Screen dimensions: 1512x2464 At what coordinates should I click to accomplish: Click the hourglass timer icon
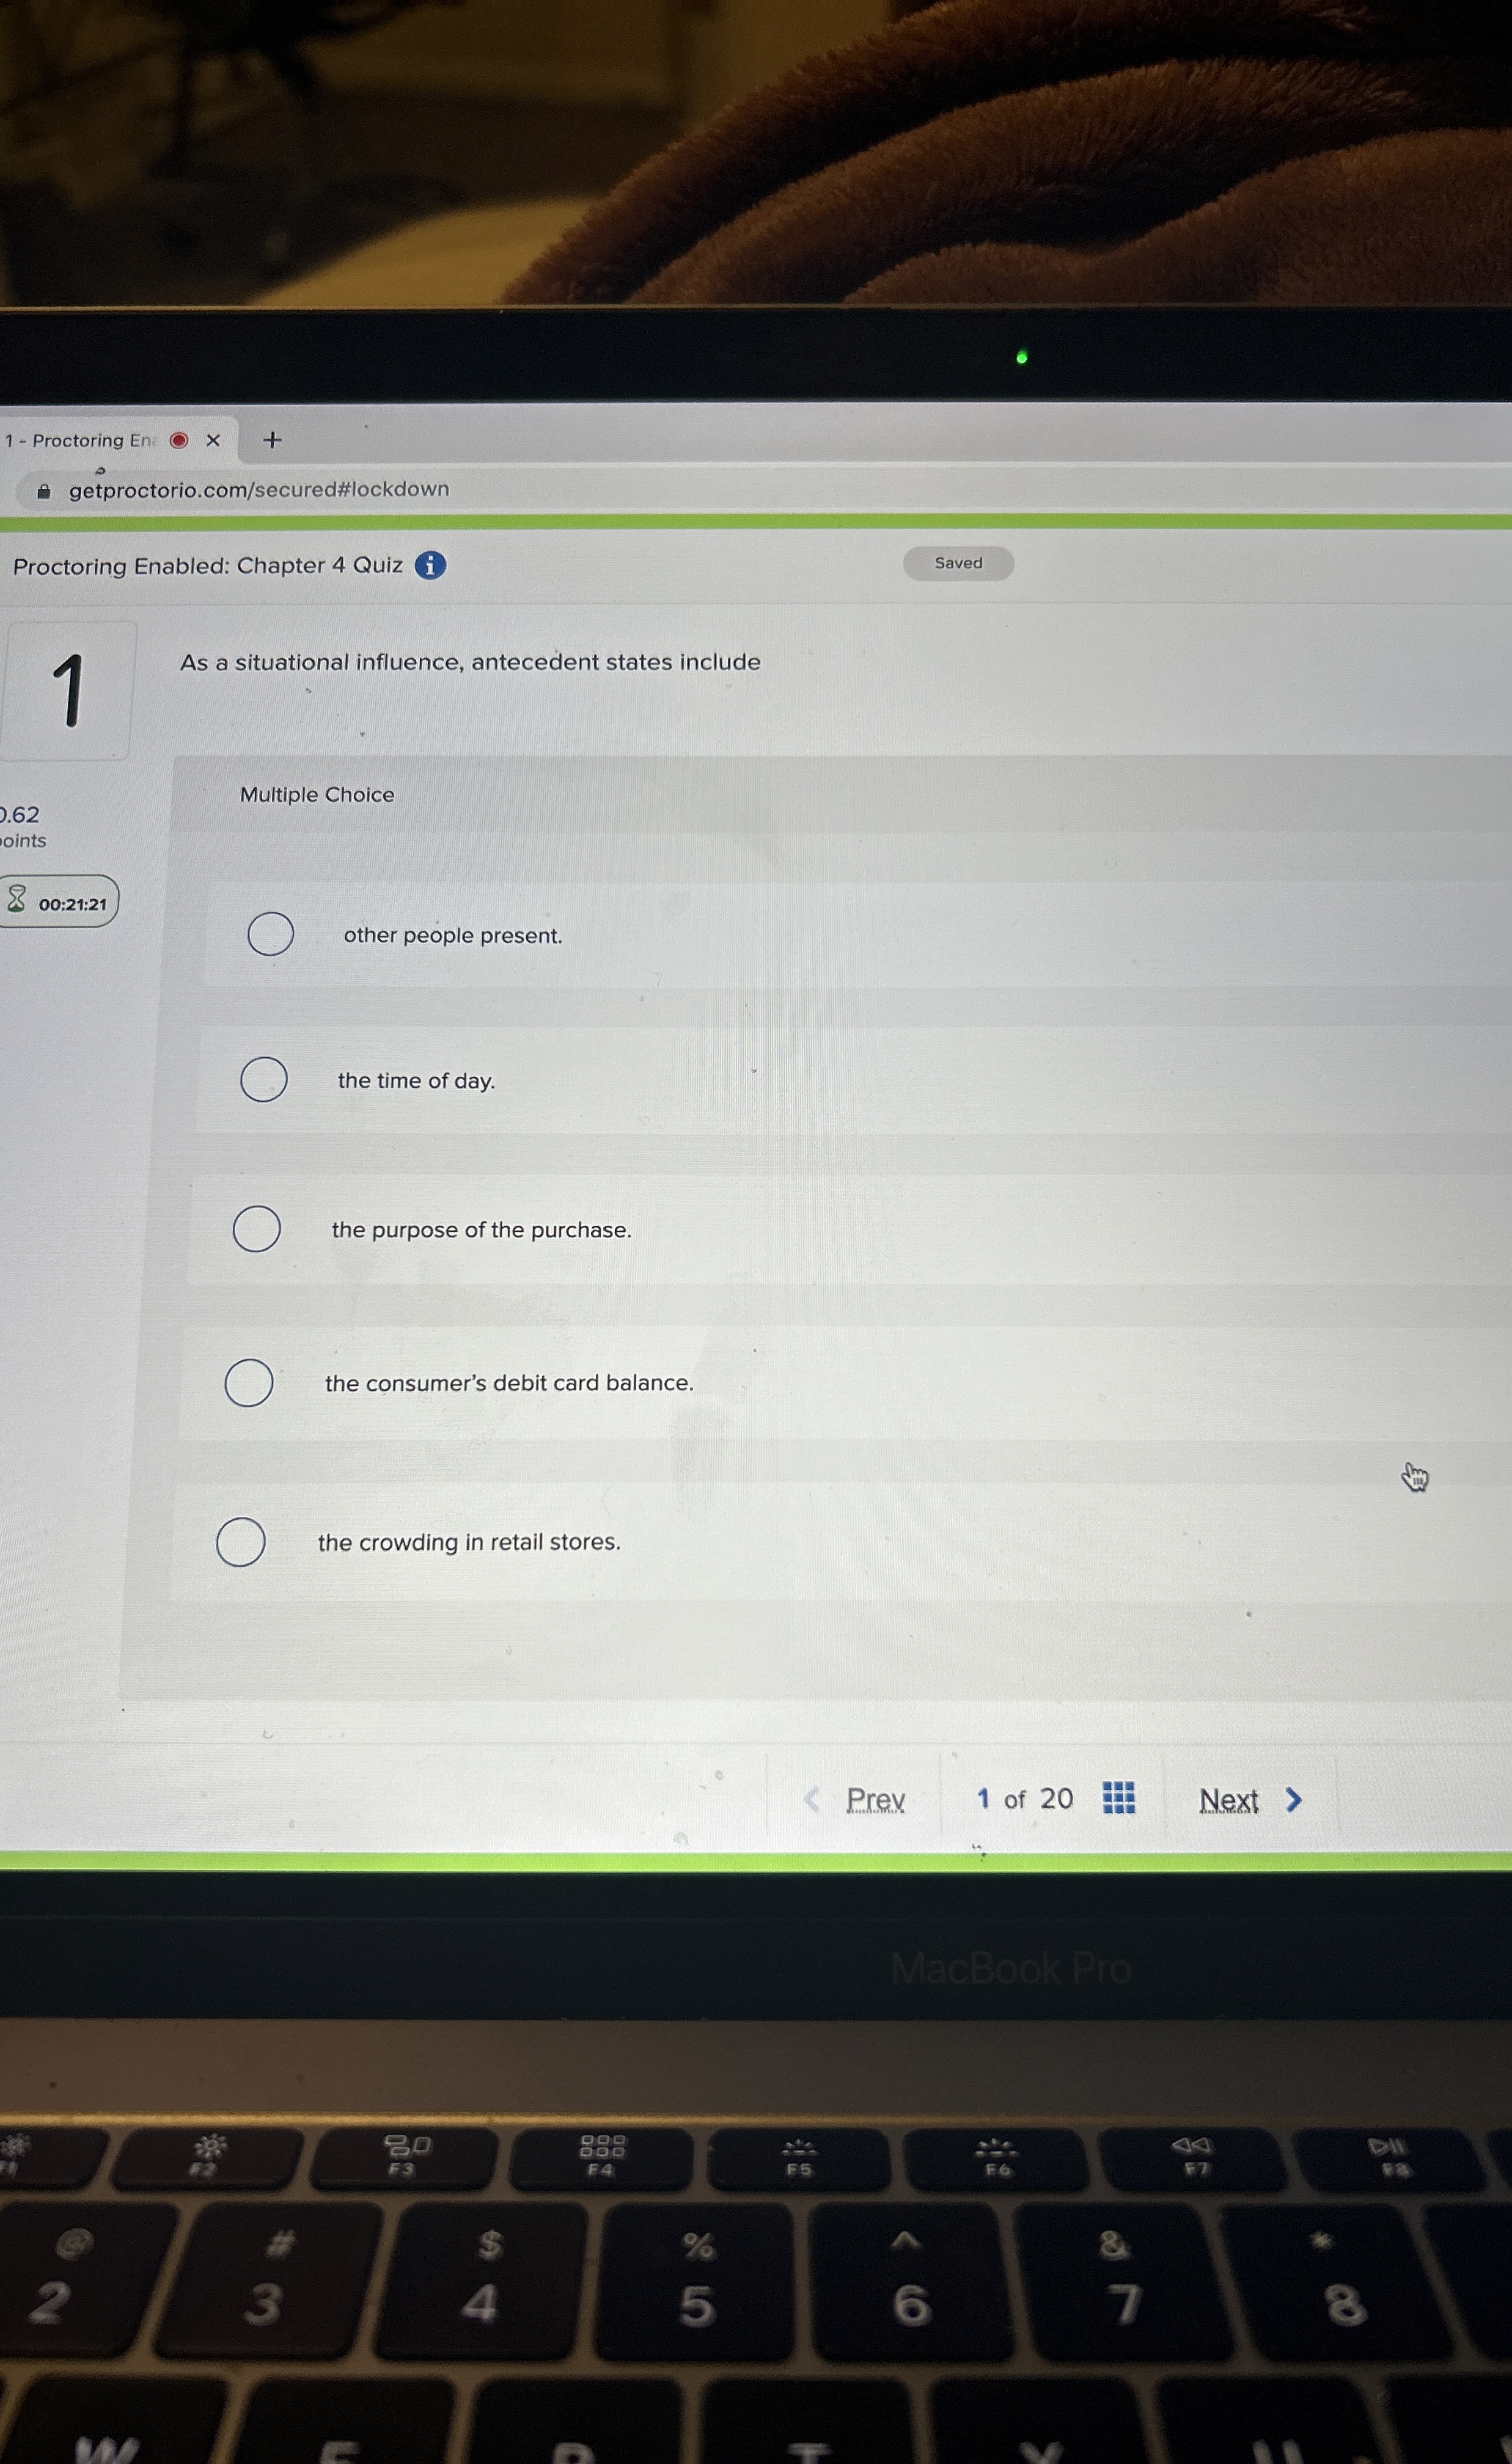(17, 900)
